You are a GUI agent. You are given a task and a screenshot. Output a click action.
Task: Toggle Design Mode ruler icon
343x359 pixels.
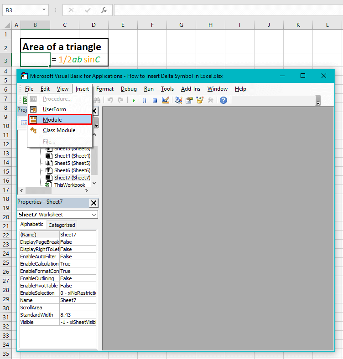(x=165, y=100)
